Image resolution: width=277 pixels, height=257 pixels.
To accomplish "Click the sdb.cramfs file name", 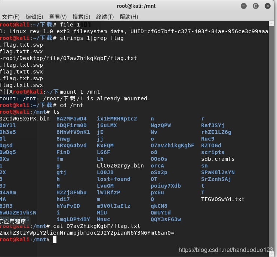I will [x=218, y=159].
